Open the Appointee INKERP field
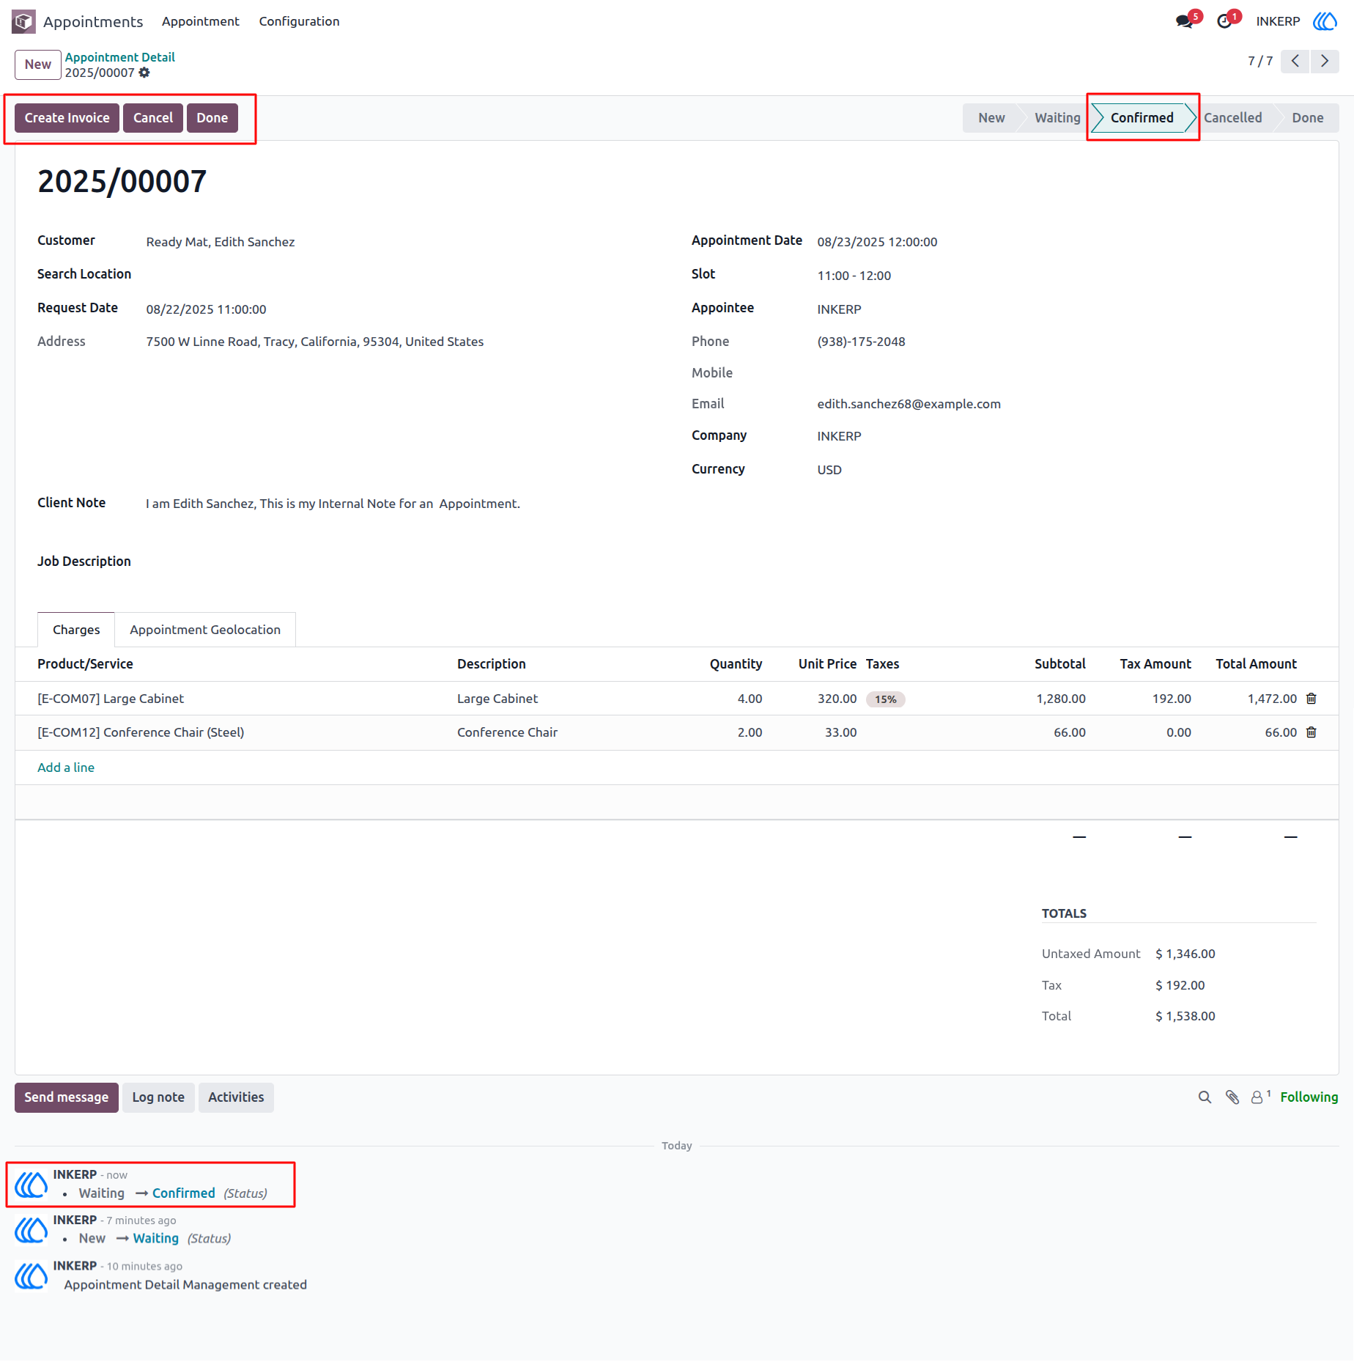1354x1362 pixels. pyautogui.click(x=840, y=309)
